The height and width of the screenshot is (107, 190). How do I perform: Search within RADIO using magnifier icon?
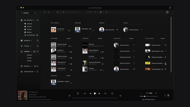click(38, 66)
